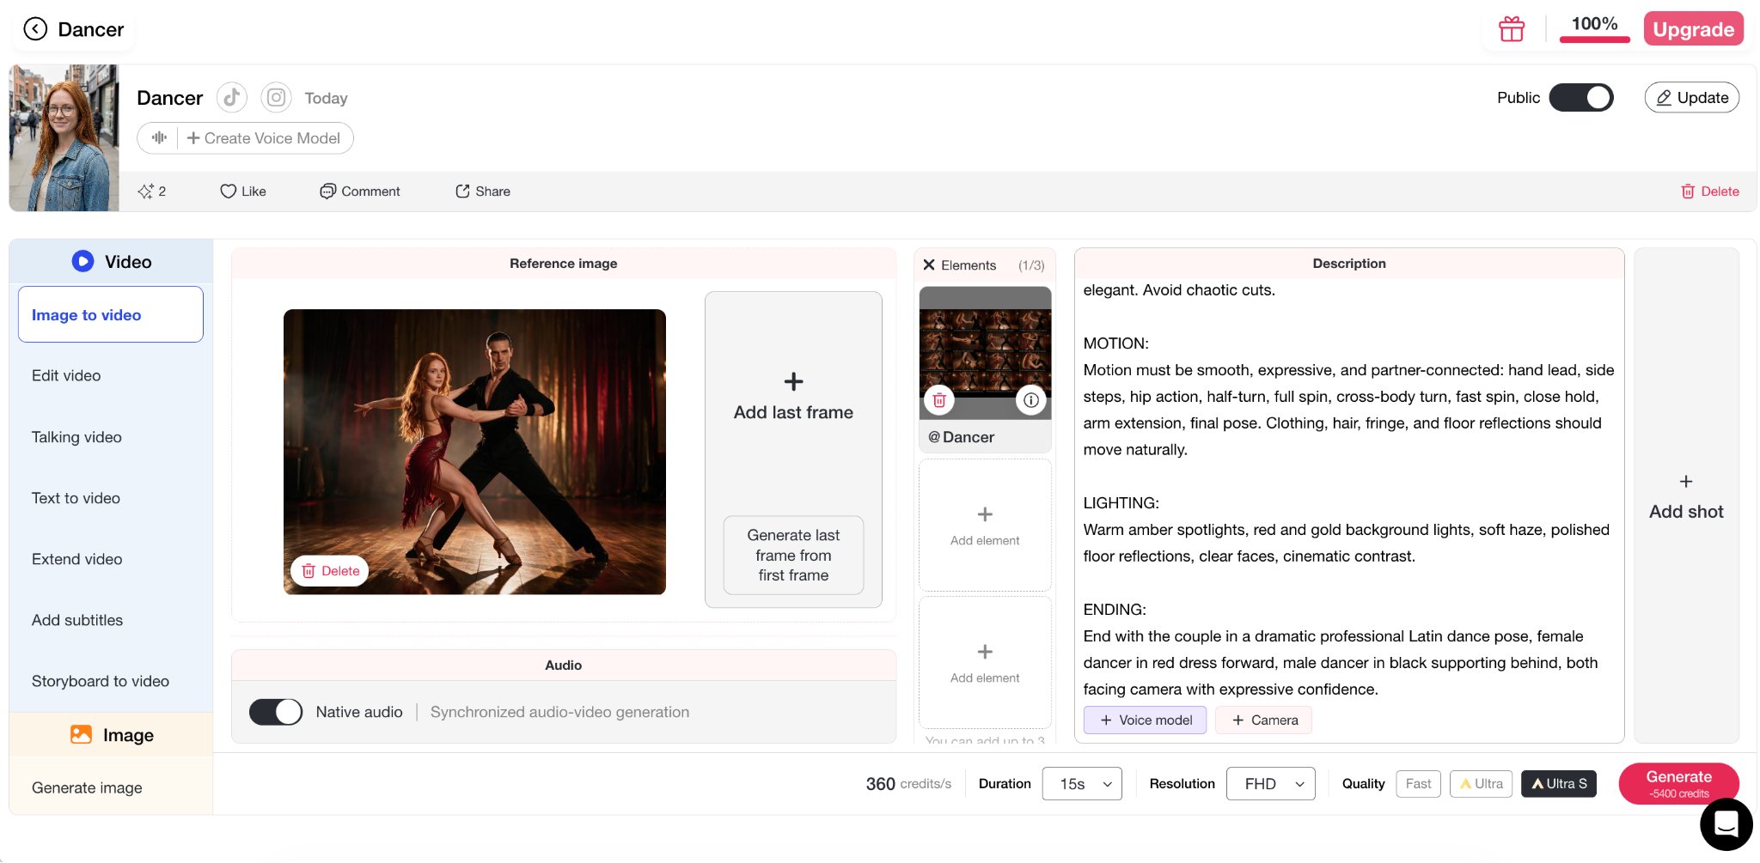
Task: Select Fast quality
Action: [x=1418, y=784]
